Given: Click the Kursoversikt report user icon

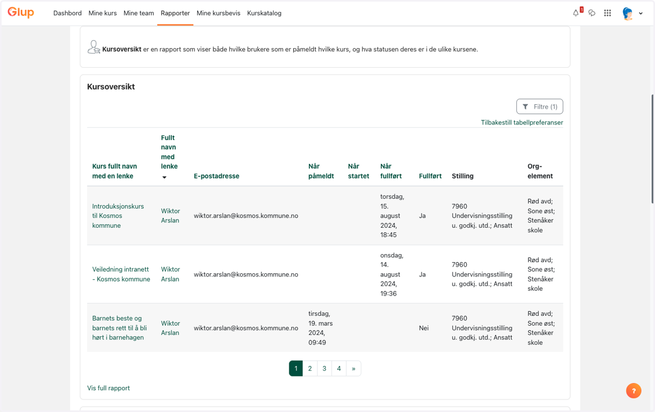Looking at the screenshot, I should (93, 48).
